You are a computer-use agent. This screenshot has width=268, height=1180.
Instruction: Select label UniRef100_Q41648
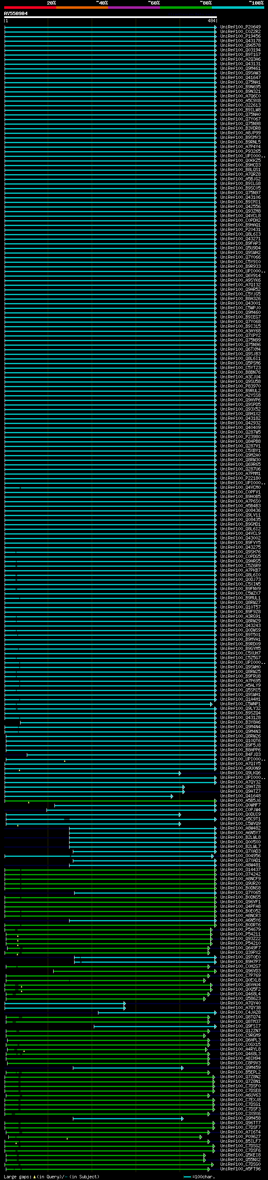(240, 796)
